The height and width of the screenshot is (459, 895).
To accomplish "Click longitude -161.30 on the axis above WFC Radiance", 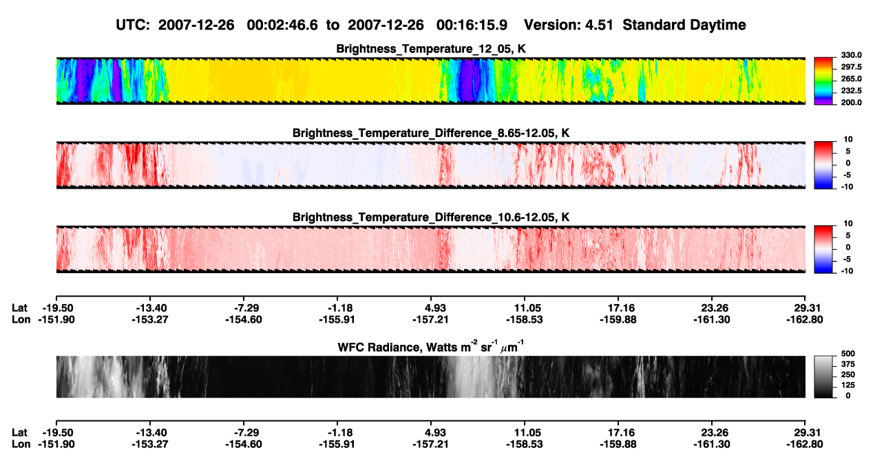I will coord(712,319).
